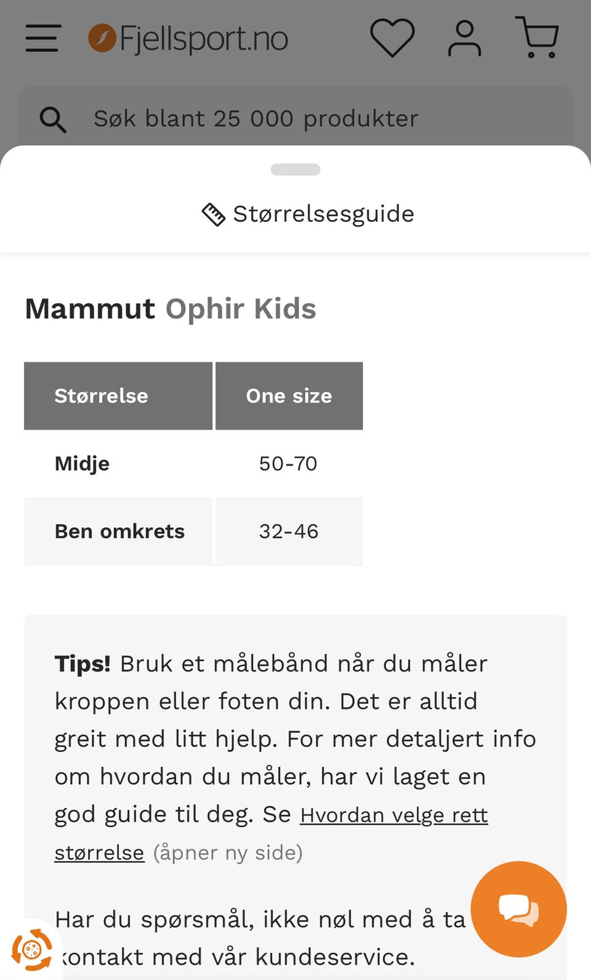Click the 32-46 leg circumference value
The image size is (591, 980).
click(289, 531)
